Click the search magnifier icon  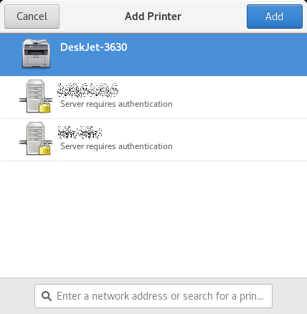[x=47, y=296]
